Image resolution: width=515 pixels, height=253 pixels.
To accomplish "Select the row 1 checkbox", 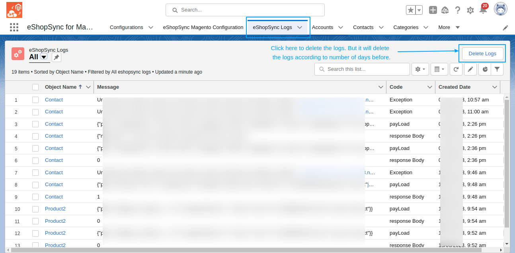I will click(35, 100).
